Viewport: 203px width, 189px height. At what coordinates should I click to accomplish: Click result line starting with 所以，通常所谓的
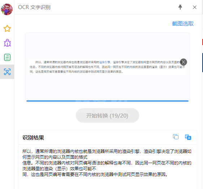[x=107, y=151]
